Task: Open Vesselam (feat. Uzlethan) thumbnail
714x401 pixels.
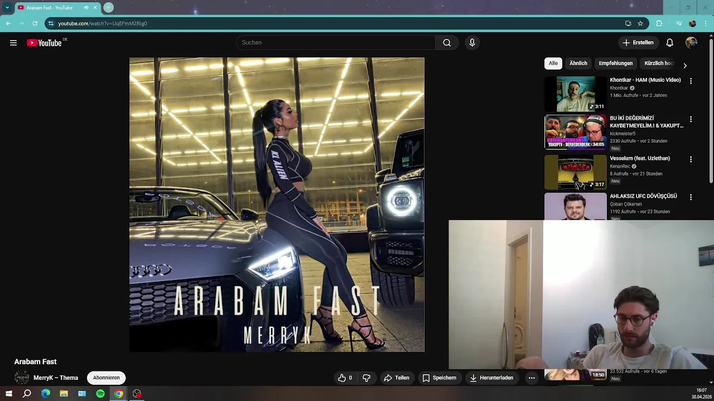Action: click(575, 172)
